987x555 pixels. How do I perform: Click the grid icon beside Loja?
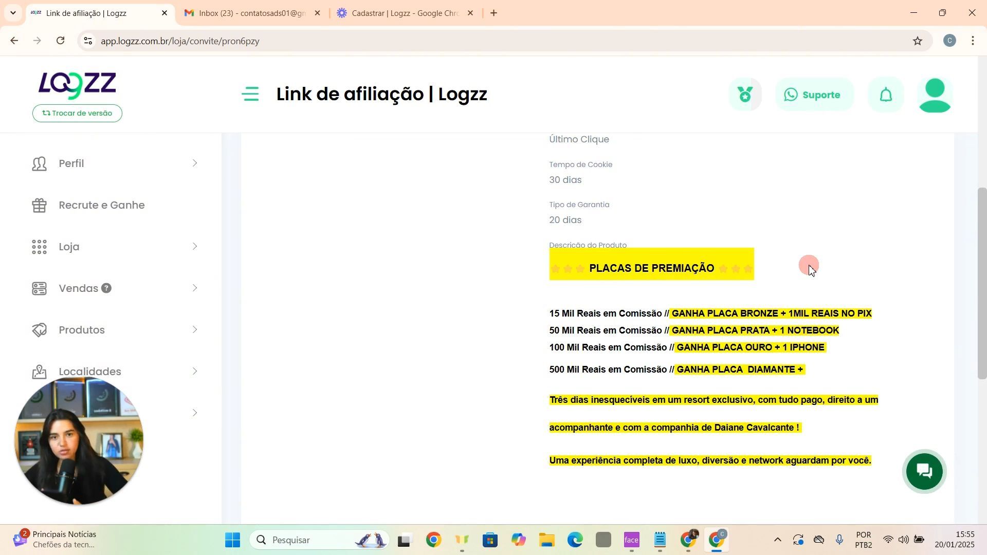coord(40,247)
